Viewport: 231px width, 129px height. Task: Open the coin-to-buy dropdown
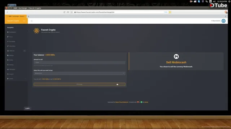coord(79,73)
